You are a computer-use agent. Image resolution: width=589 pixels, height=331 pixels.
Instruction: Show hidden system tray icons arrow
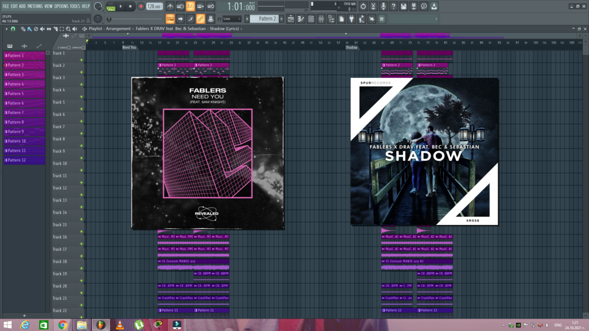(503, 325)
